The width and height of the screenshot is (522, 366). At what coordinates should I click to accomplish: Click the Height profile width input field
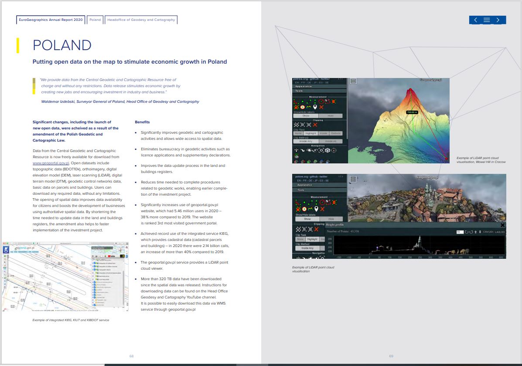tap(459, 232)
